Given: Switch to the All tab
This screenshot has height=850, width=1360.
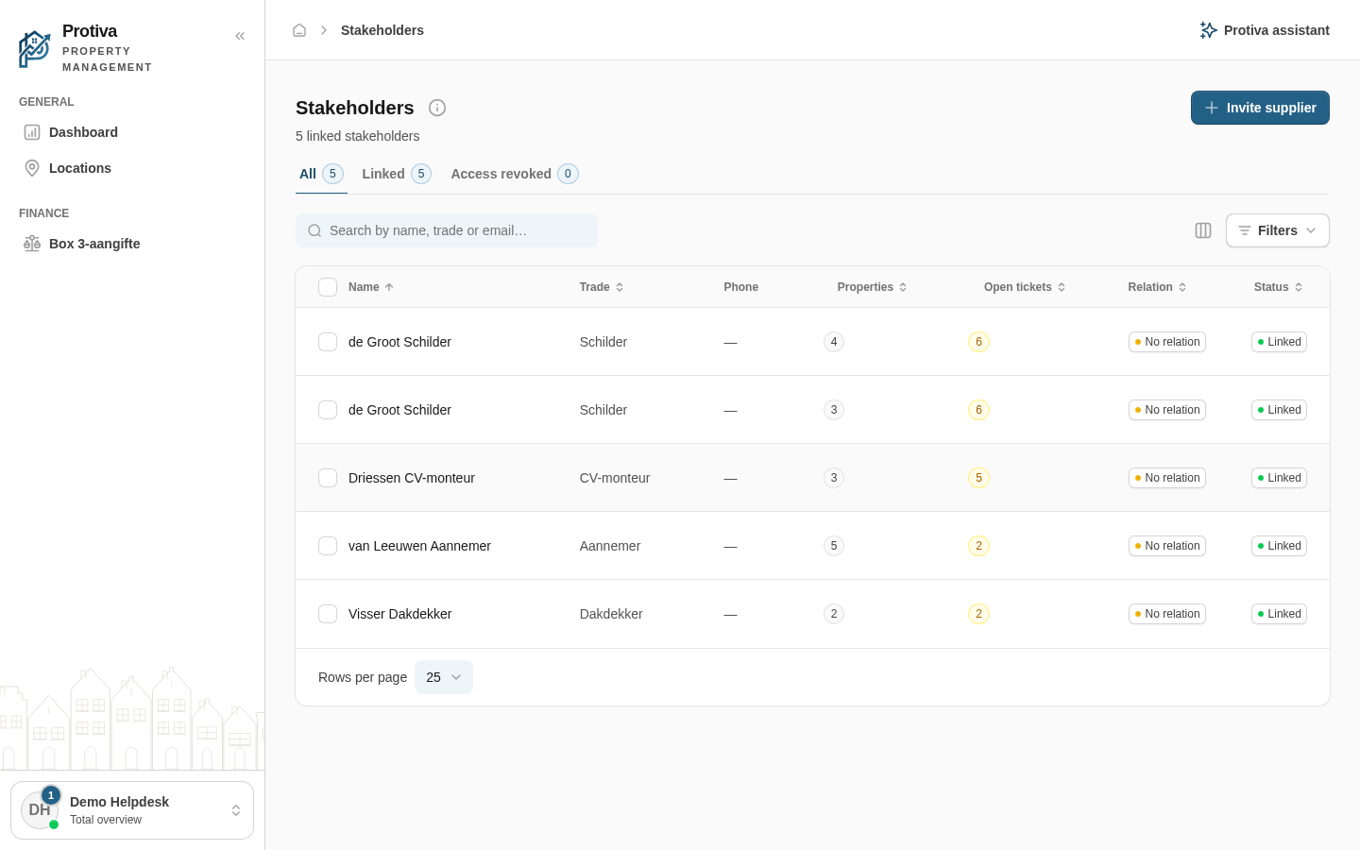Looking at the screenshot, I should [x=321, y=174].
